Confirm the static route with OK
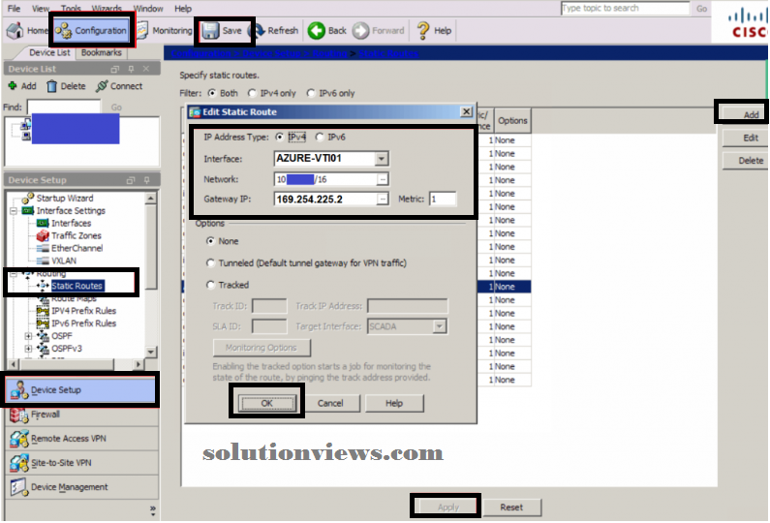Image resolution: width=770 pixels, height=523 pixels. click(266, 403)
